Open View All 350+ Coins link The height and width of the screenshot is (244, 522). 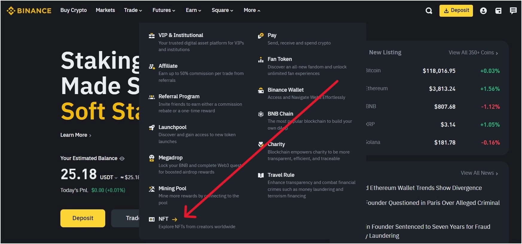[473, 53]
